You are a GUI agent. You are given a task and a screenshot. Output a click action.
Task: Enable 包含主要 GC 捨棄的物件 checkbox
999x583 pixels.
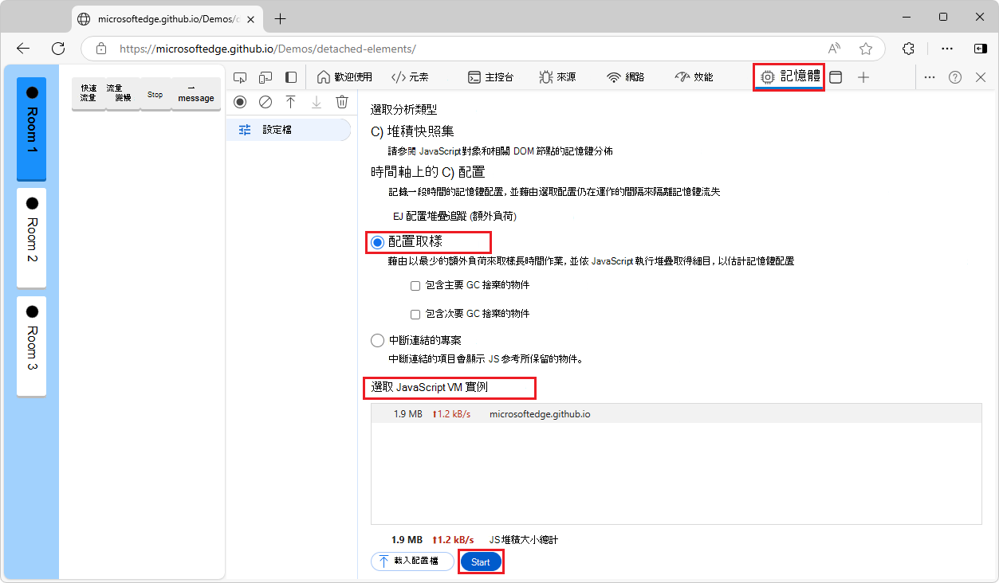pyautogui.click(x=415, y=285)
